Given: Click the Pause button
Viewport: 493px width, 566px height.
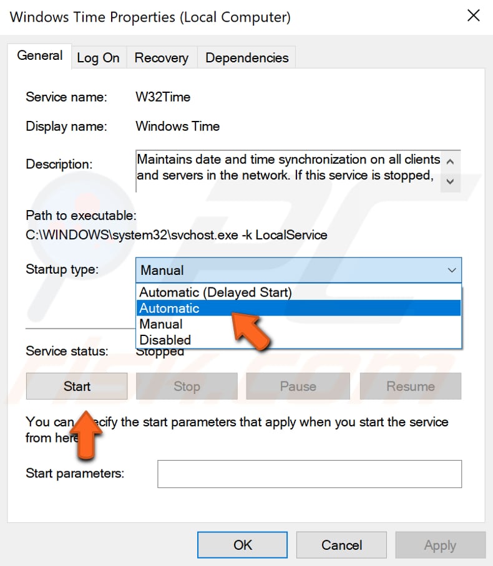Looking at the screenshot, I should tap(298, 386).
